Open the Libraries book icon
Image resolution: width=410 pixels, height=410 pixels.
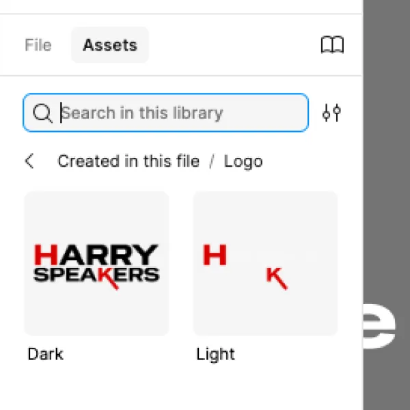pyautogui.click(x=332, y=45)
